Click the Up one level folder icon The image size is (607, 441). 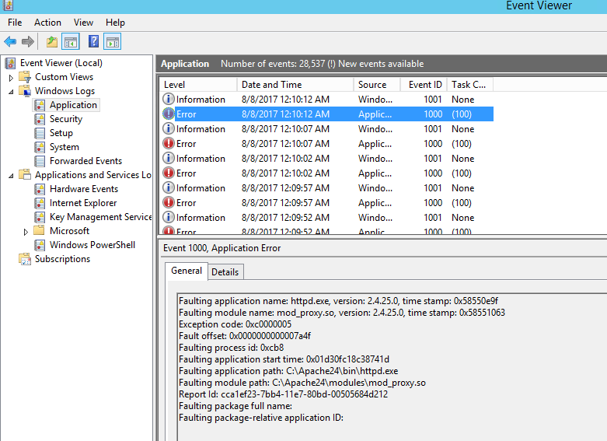[x=51, y=42]
